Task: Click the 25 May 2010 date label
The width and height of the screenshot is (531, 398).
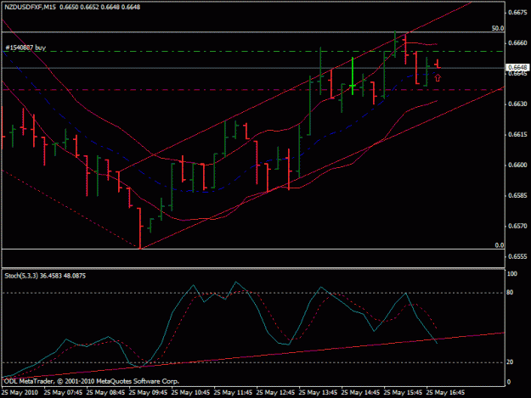Action: (20, 393)
